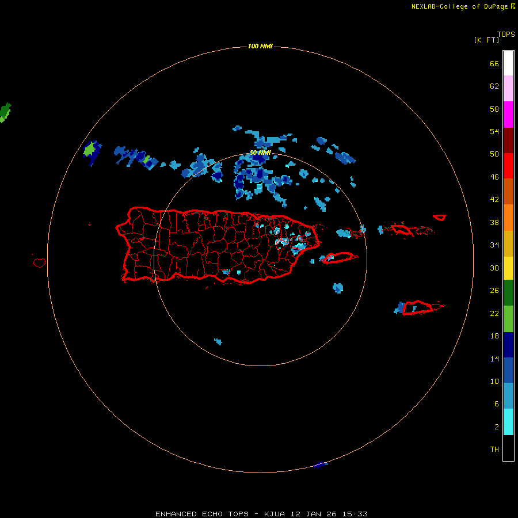The image size is (518, 518).
Task: Click the "ENHANCED ECHO TOPS" product title
Action: click(x=202, y=514)
